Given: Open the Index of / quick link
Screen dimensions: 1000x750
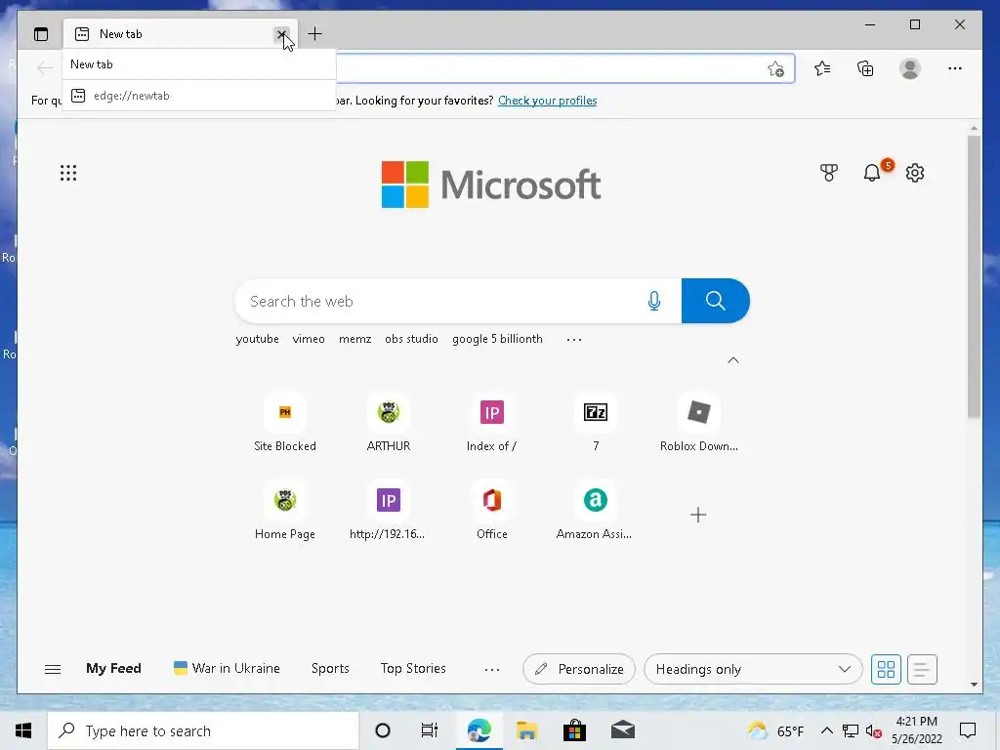Looking at the screenshot, I should [x=492, y=423].
